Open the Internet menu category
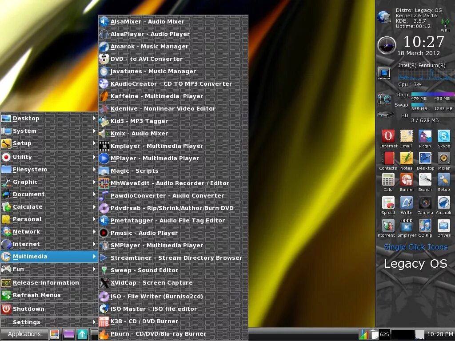Image resolution: width=455 pixels, height=341 pixels. 49,244
